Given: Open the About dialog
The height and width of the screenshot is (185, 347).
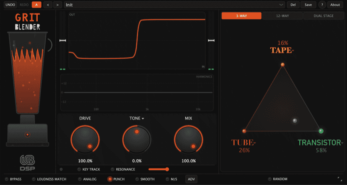Looking at the screenshot, I should point(335,5).
